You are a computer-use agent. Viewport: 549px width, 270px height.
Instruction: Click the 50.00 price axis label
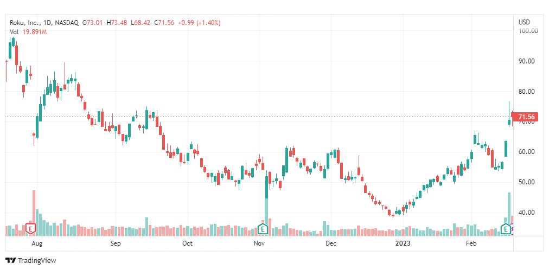(x=527, y=182)
